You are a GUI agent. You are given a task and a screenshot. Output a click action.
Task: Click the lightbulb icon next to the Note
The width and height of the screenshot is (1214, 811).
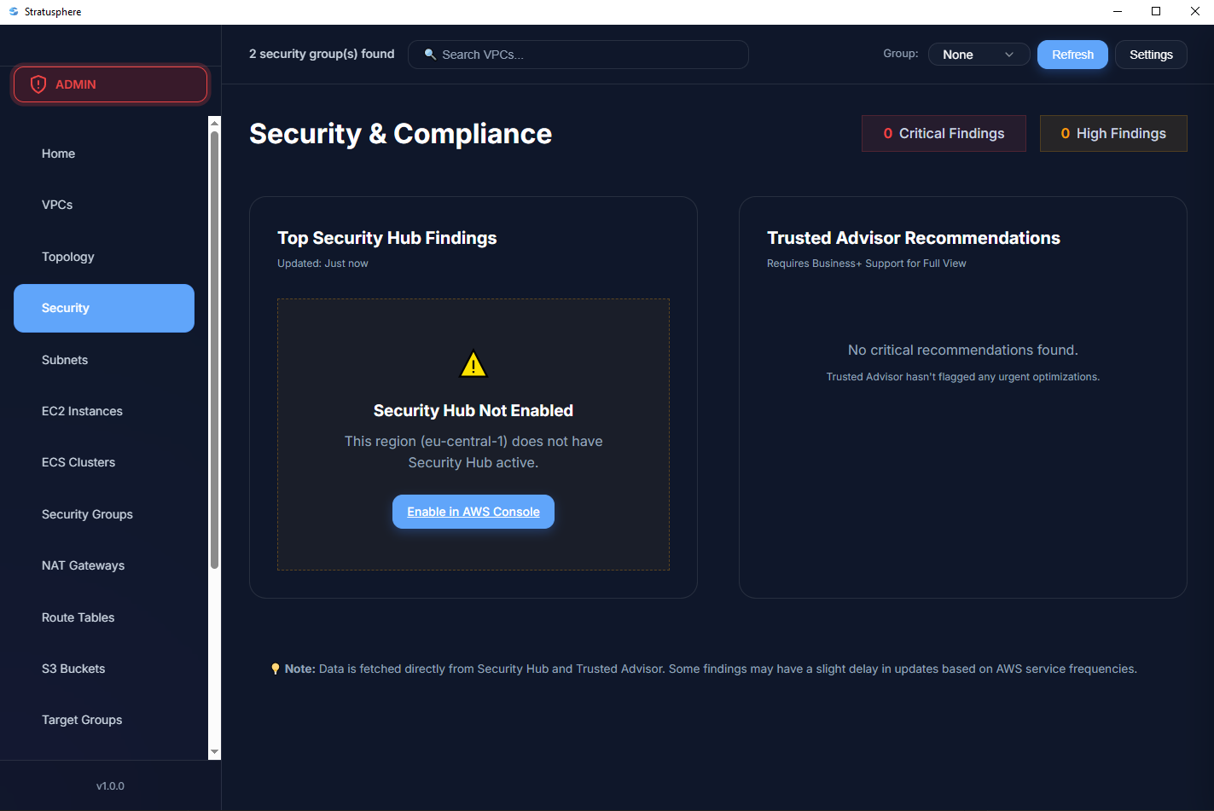point(275,669)
